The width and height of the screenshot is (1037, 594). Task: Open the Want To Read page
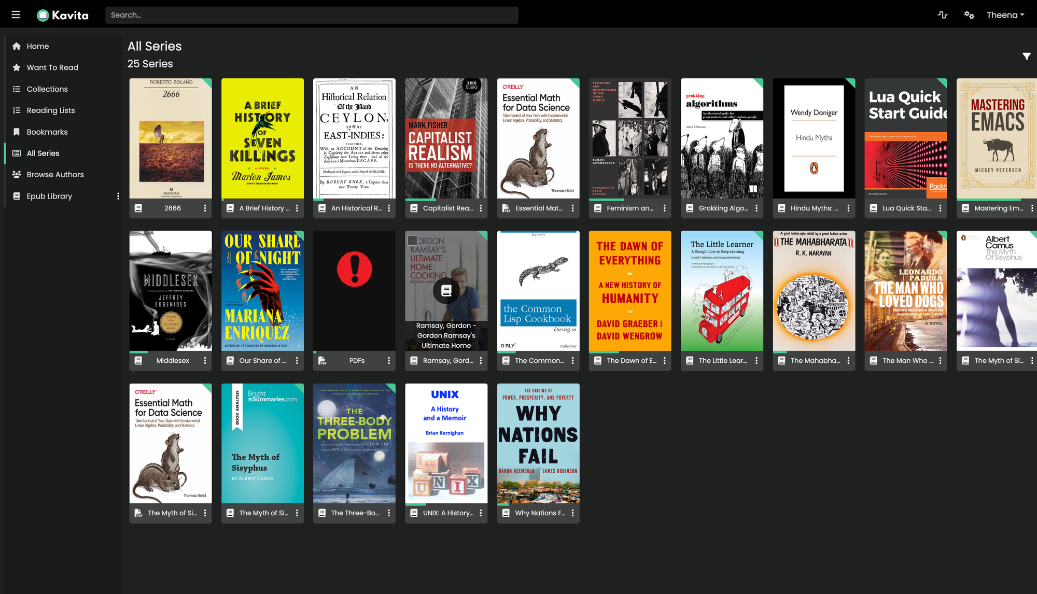coord(52,67)
